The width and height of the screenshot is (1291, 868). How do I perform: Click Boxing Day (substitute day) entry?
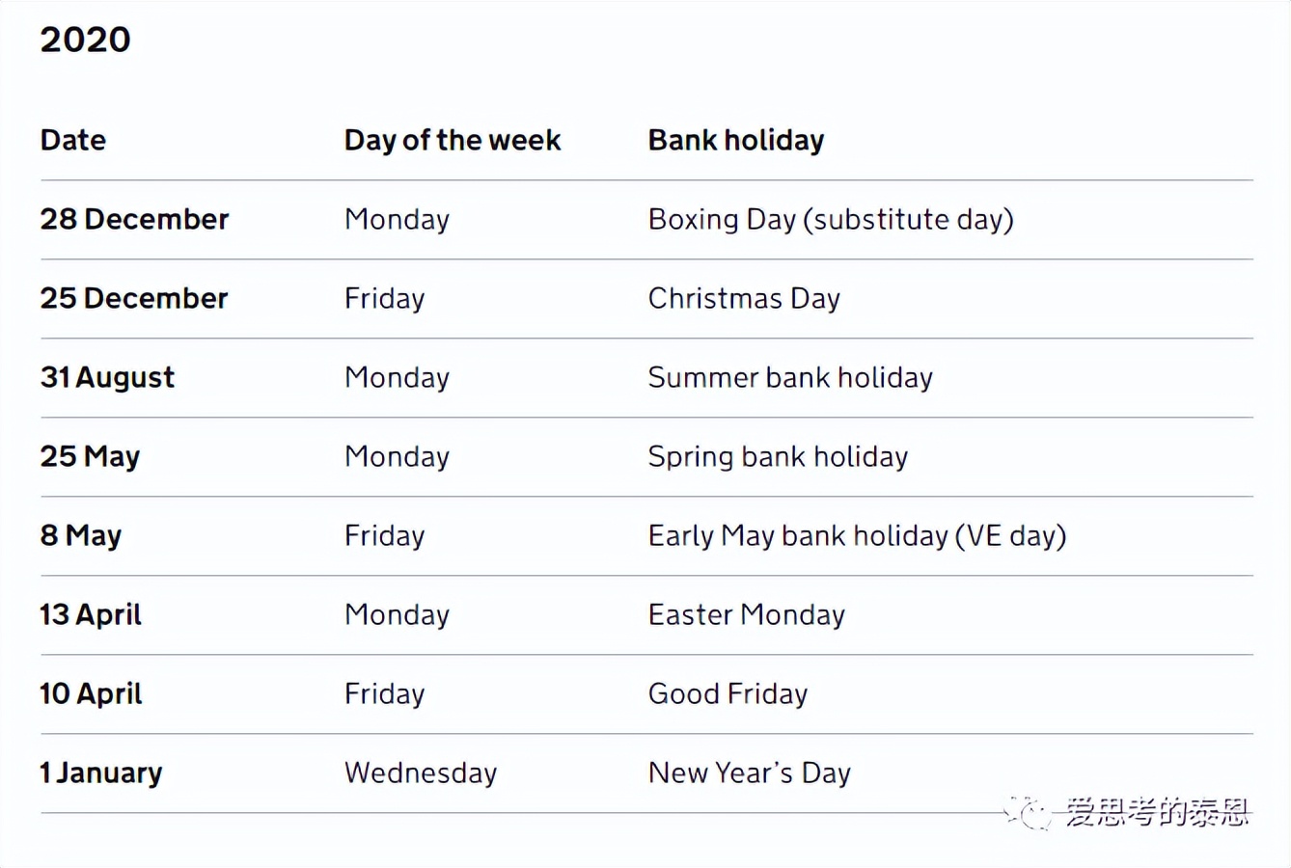831,220
